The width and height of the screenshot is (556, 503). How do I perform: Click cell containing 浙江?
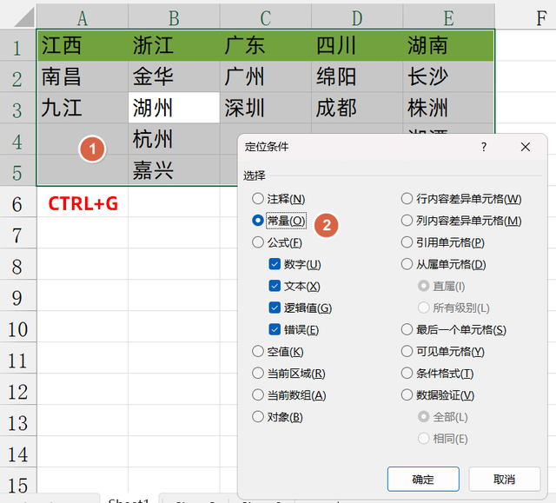coord(174,46)
